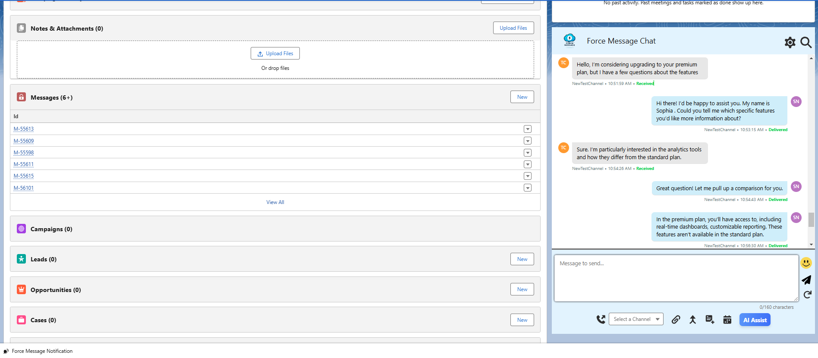818x358 pixels.
Task: Open Force Message Notification utility bar item
Action: tap(38, 351)
